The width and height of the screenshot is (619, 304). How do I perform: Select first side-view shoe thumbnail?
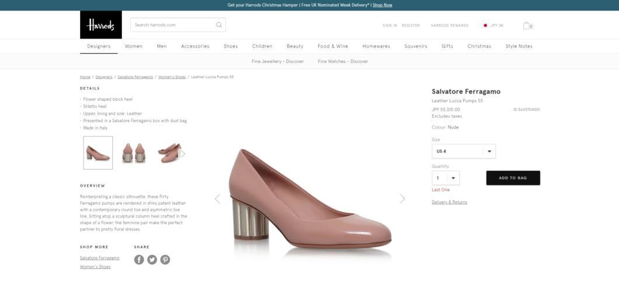coord(98,153)
